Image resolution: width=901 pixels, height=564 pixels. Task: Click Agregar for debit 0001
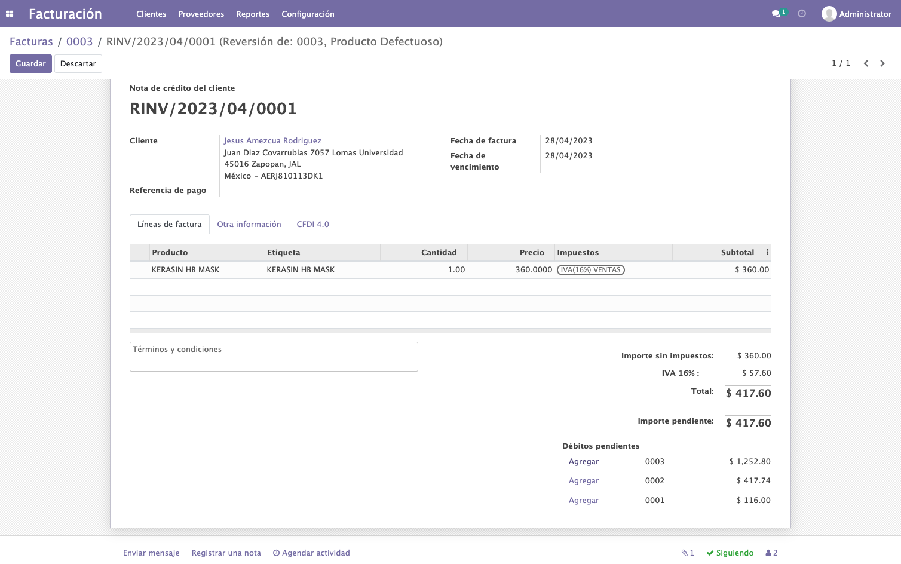click(584, 501)
